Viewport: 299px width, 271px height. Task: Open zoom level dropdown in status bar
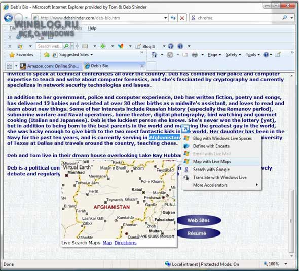coord(286,264)
